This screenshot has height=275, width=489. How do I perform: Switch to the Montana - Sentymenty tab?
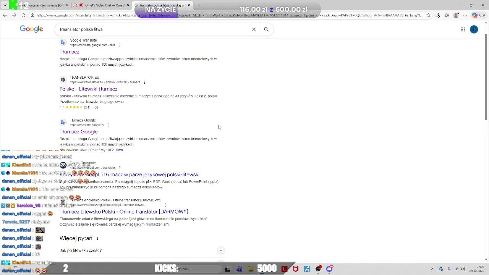point(40,5)
